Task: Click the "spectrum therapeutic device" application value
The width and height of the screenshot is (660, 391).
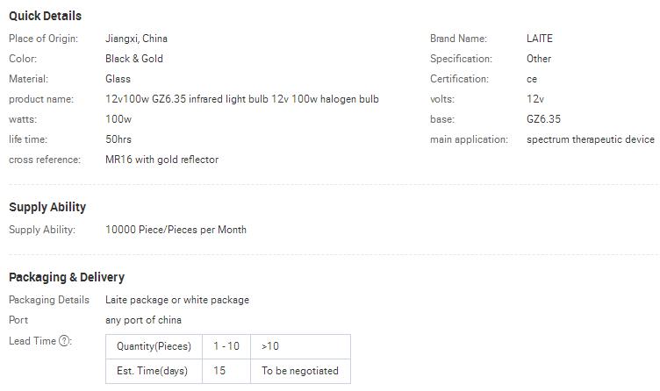Action: pyautogui.click(x=591, y=139)
